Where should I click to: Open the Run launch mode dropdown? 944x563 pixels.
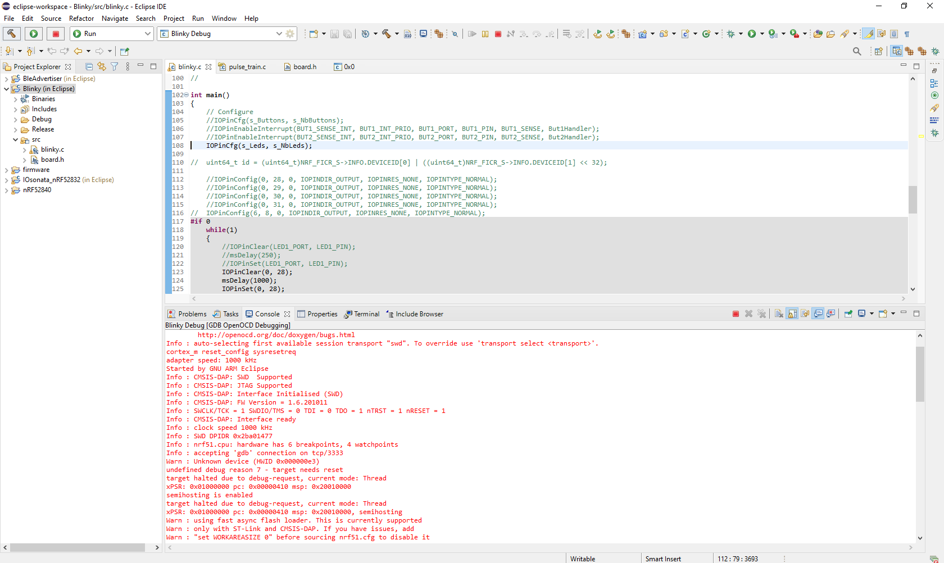pyautogui.click(x=148, y=34)
